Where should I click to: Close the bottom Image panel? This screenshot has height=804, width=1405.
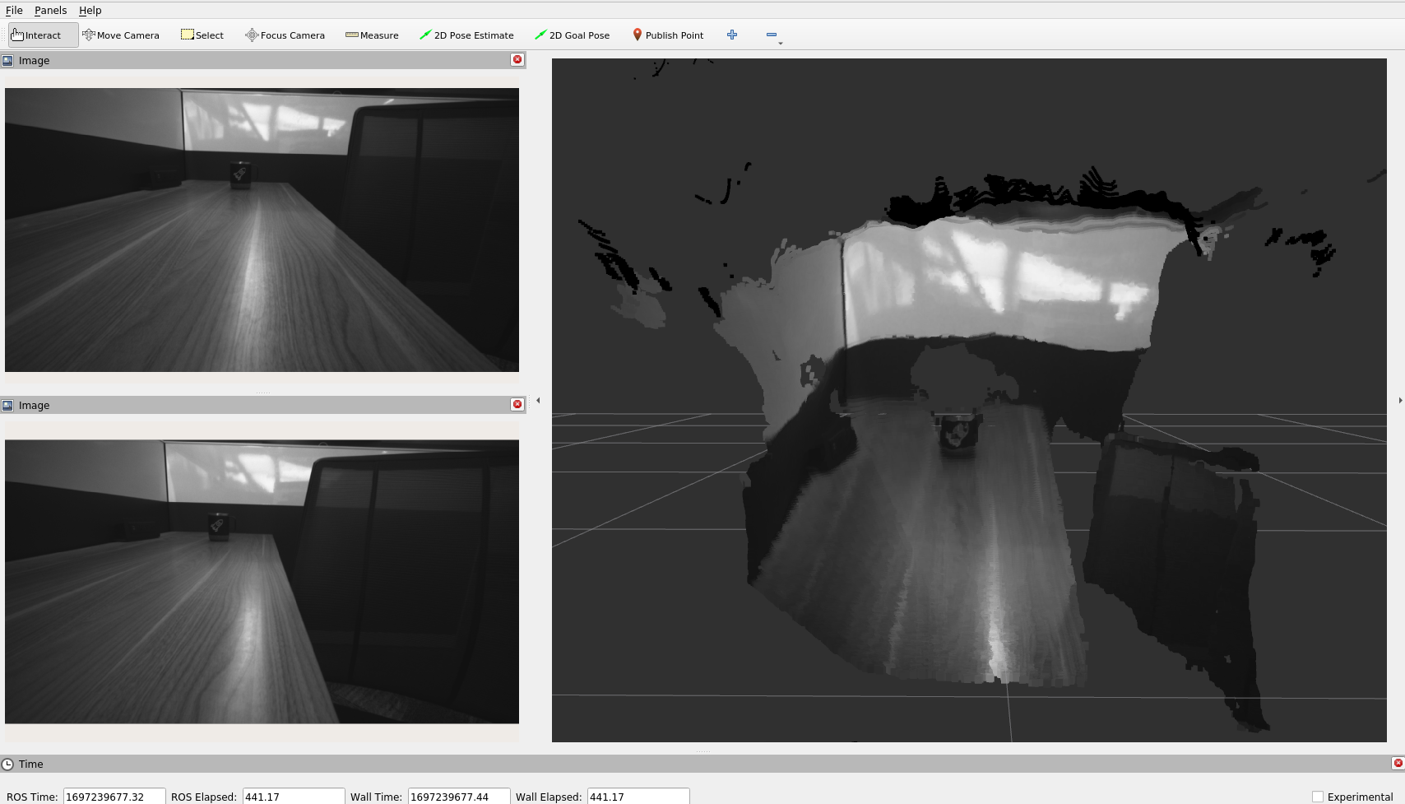517,404
